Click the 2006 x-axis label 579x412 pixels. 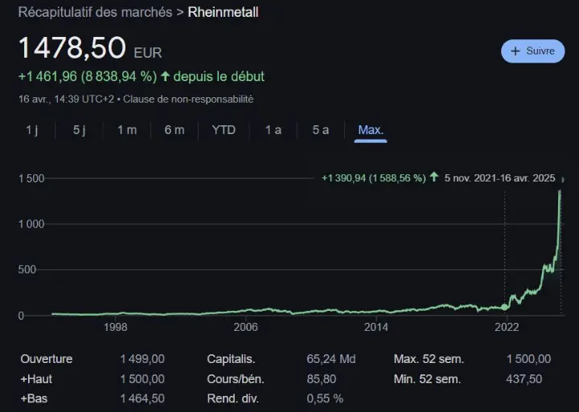(245, 327)
